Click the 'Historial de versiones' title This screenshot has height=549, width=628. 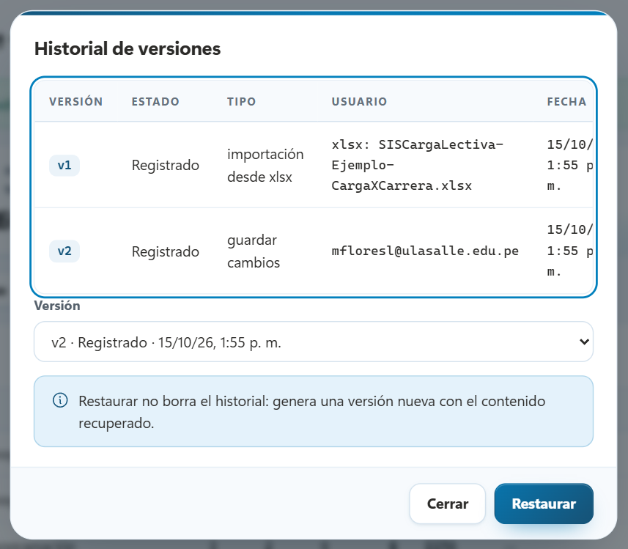coord(128,48)
